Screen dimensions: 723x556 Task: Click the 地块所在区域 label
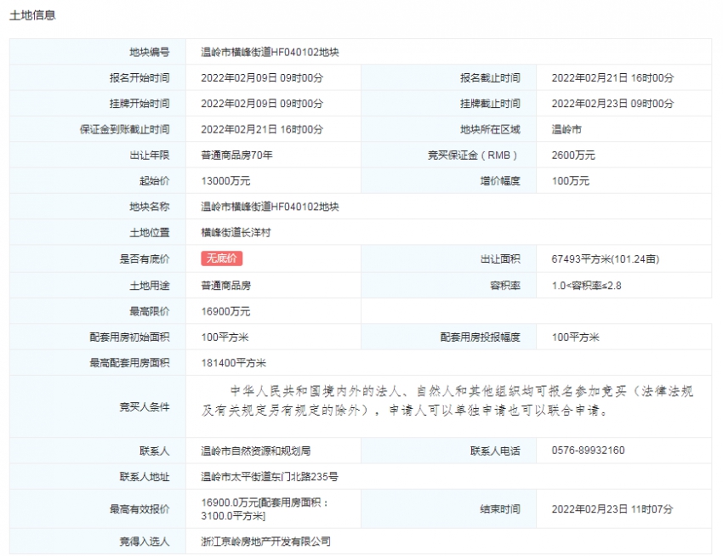click(x=490, y=129)
